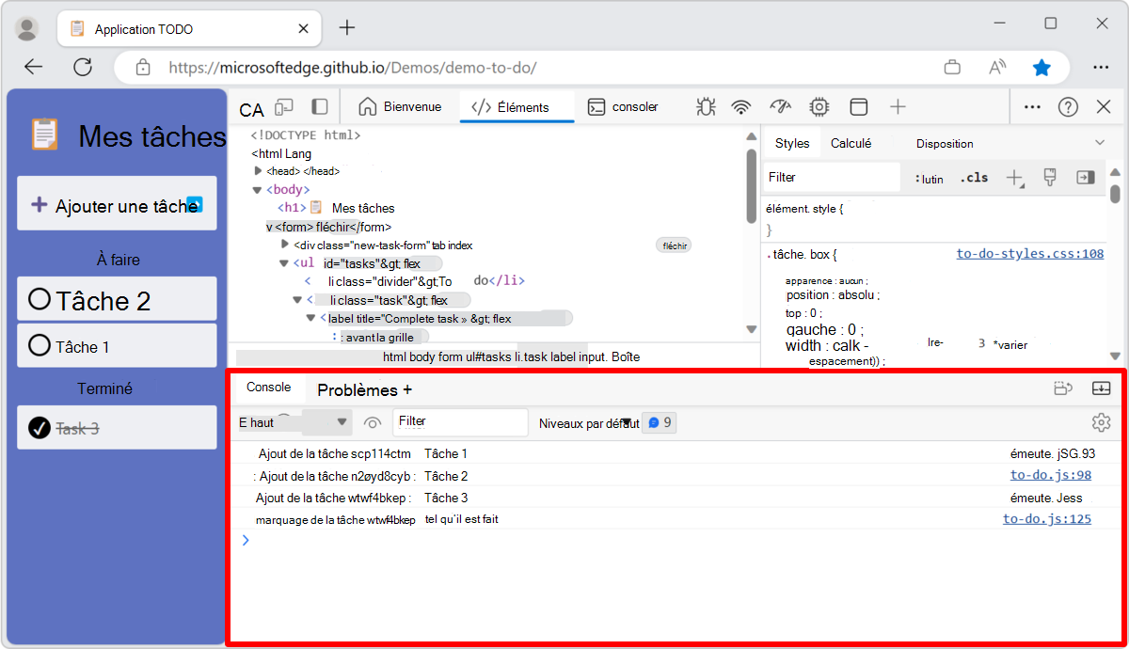Viewport: 1129px width, 649px height.
Task: Open the bug (Sources) tool icon
Action: [x=706, y=107]
